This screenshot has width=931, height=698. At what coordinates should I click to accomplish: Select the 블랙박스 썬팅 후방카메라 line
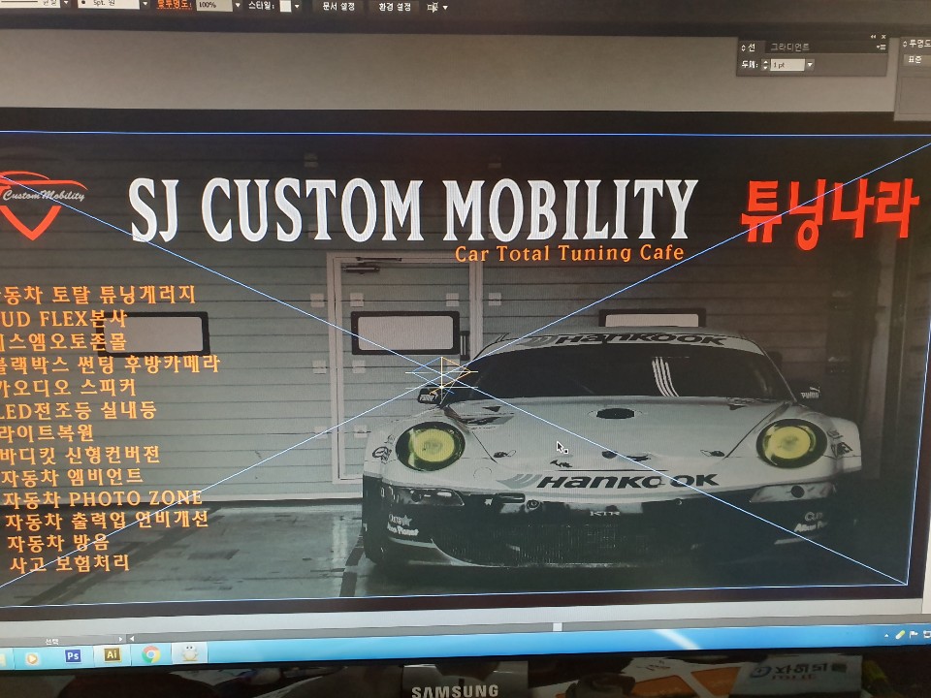[x=110, y=364]
